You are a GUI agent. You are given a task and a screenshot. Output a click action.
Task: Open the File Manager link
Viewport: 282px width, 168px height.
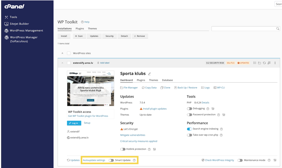point(129,88)
